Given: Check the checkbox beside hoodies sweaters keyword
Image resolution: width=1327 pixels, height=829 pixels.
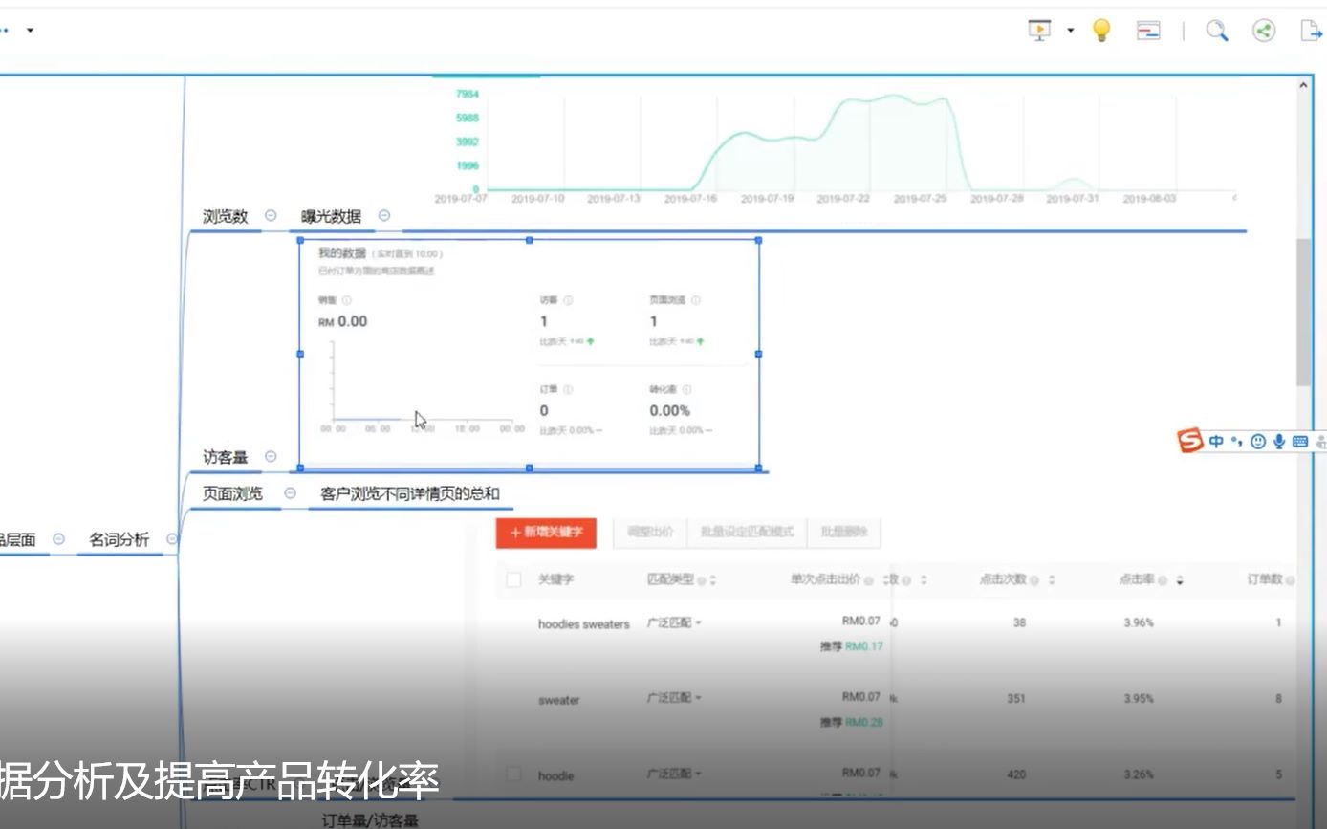Looking at the screenshot, I should pos(513,622).
